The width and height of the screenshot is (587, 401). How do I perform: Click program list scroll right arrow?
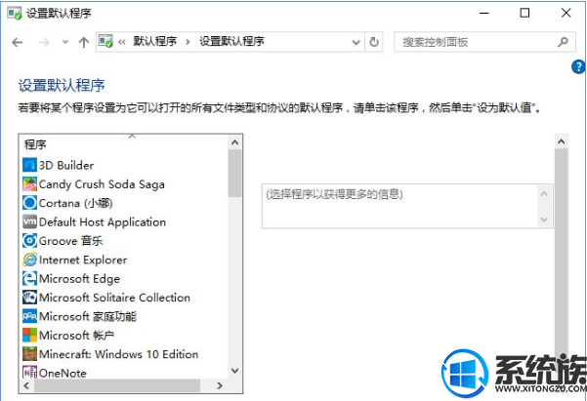[220, 385]
